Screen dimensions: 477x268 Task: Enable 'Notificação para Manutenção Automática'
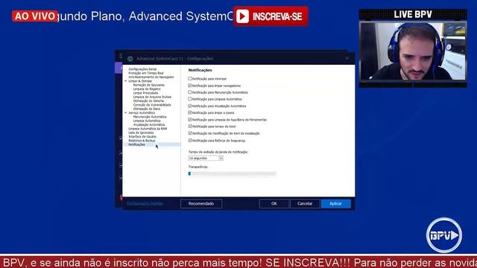(x=190, y=92)
